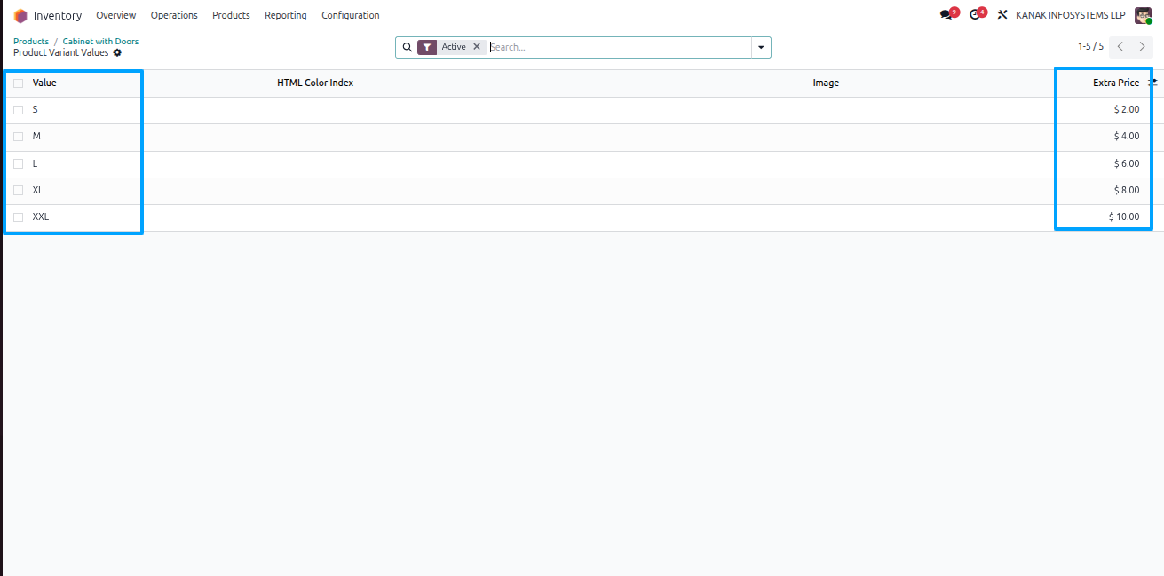Check the box for row L

[x=18, y=164]
